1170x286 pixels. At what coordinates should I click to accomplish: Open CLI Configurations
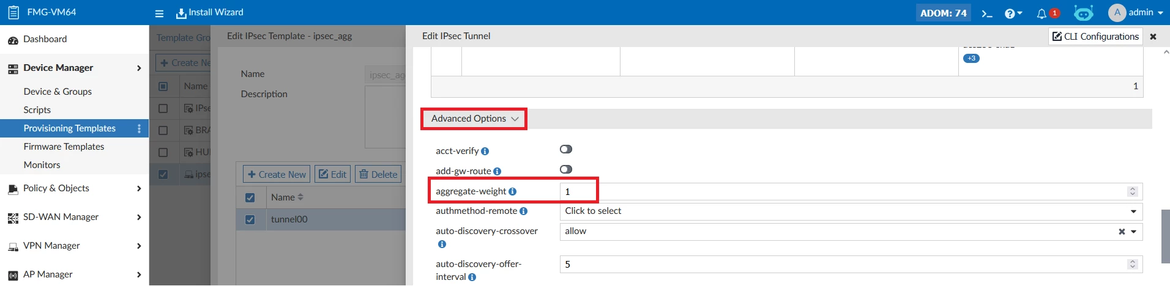(1095, 37)
